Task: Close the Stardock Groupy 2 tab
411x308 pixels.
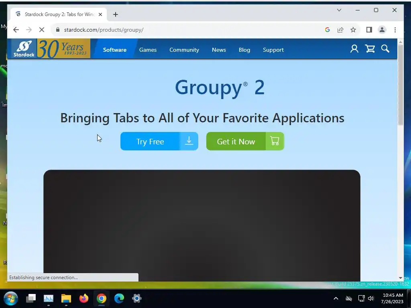Action: click(100, 14)
